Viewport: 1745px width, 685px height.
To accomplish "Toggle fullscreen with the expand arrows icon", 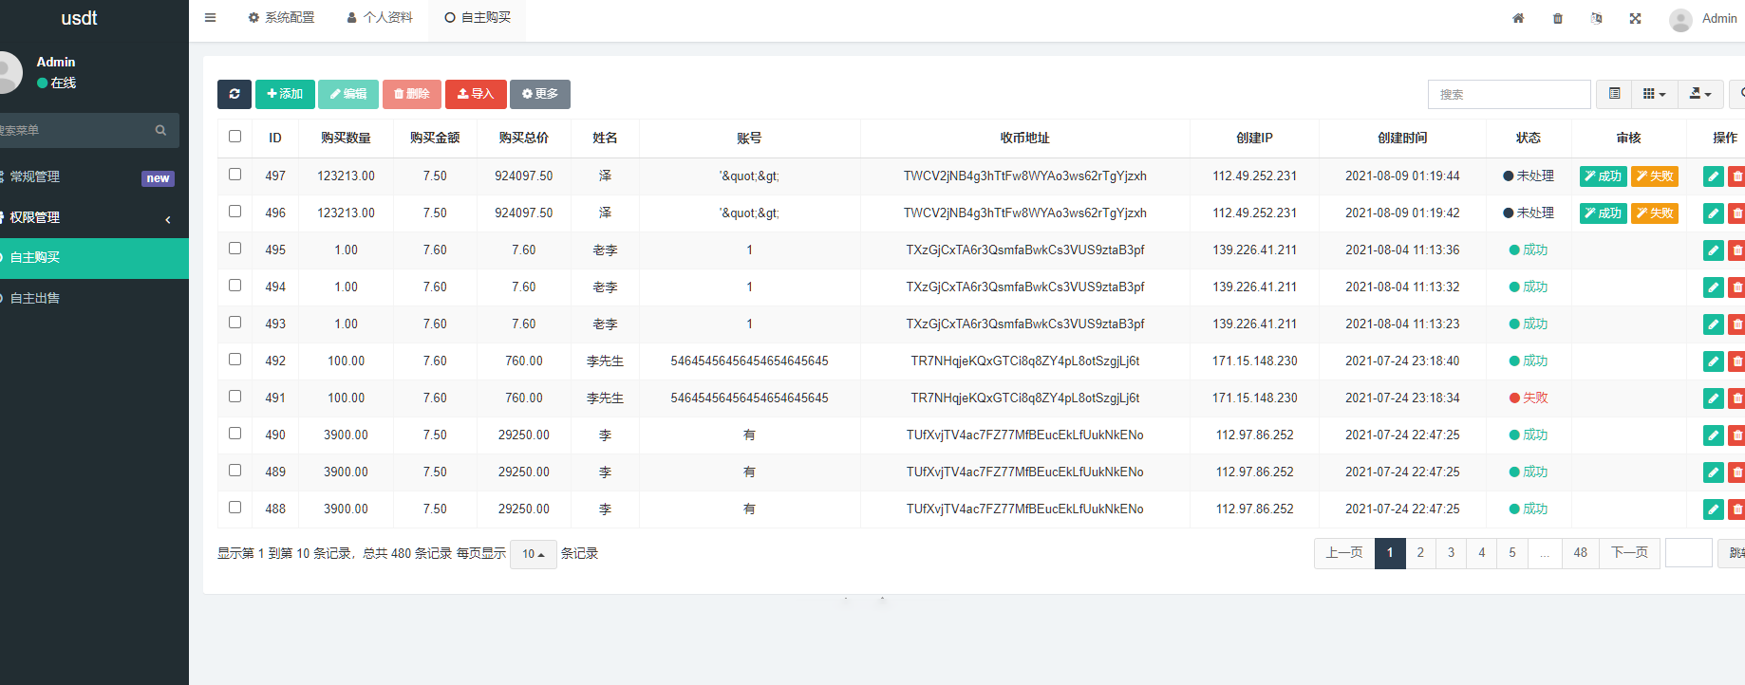I will (x=1635, y=18).
